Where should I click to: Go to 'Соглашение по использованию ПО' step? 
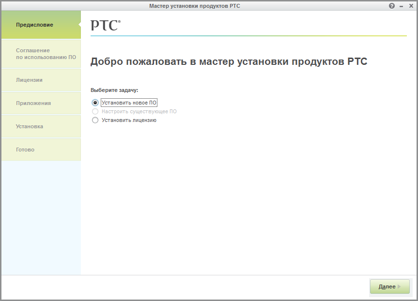coord(41,54)
